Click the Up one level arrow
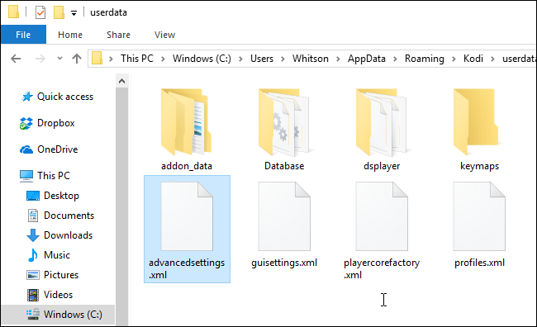 pyautogui.click(x=77, y=59)
